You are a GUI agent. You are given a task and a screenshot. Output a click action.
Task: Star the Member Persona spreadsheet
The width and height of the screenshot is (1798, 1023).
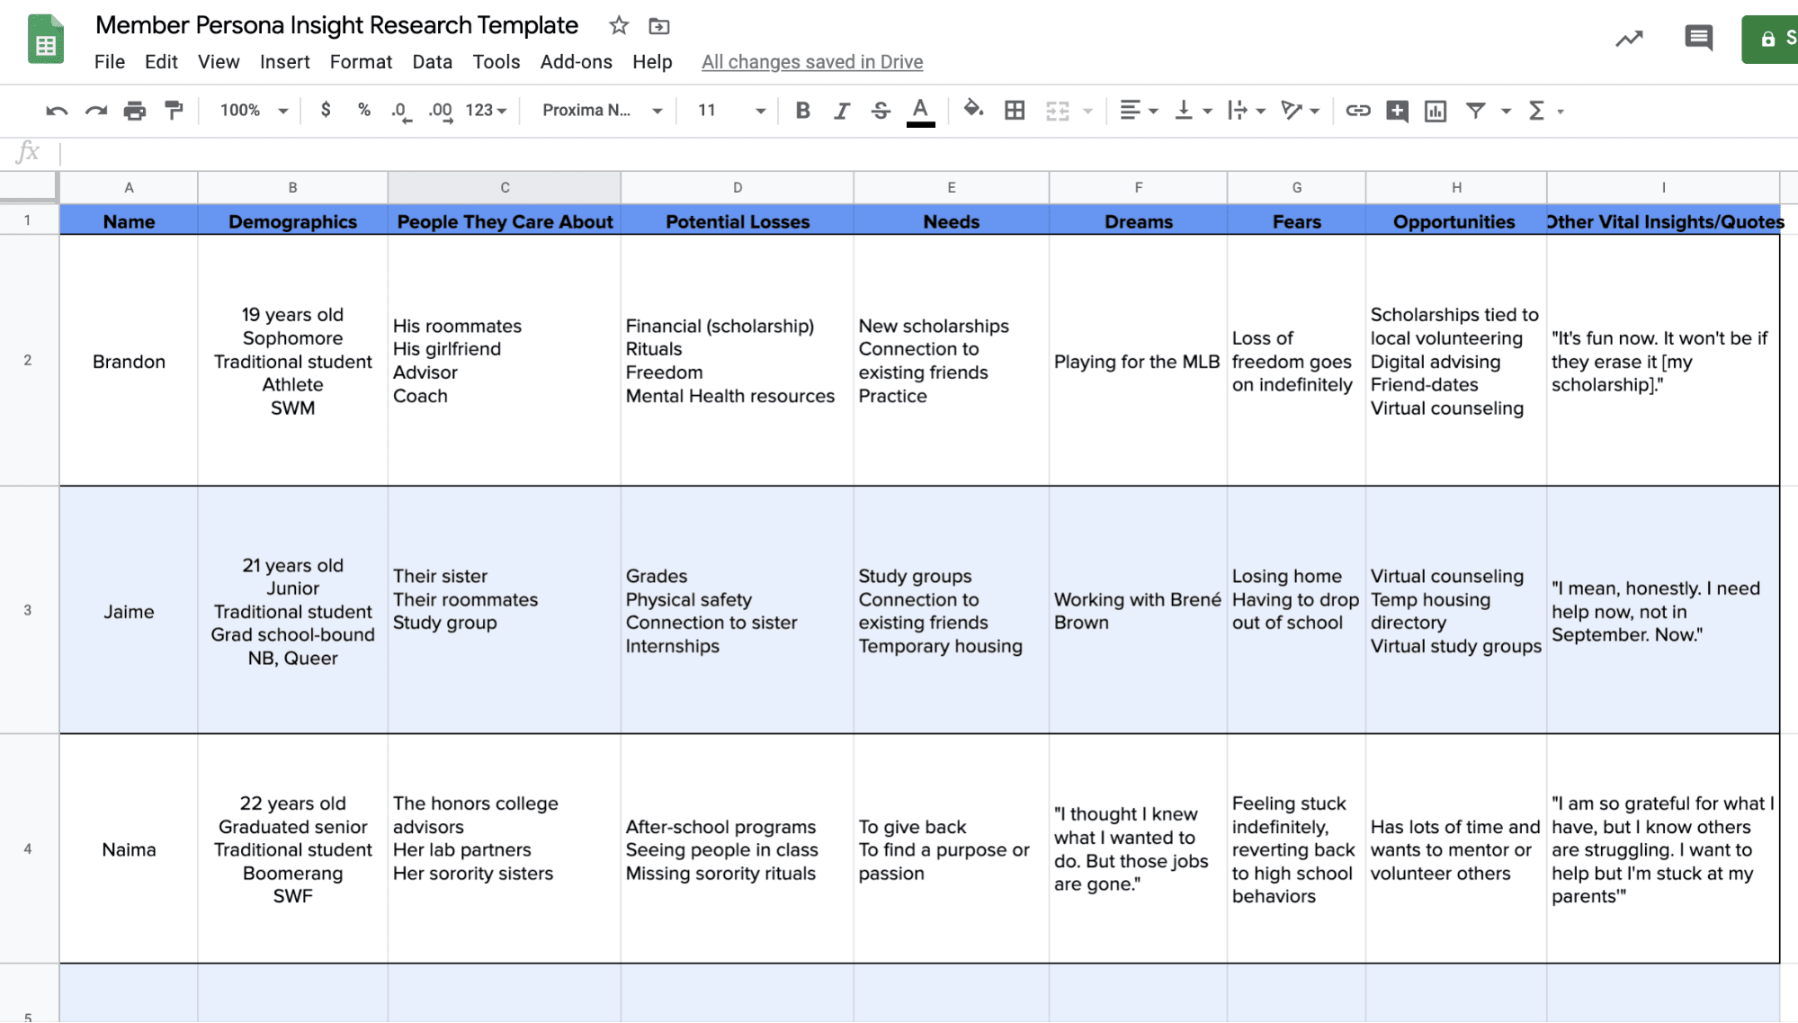tap(618, 26)
